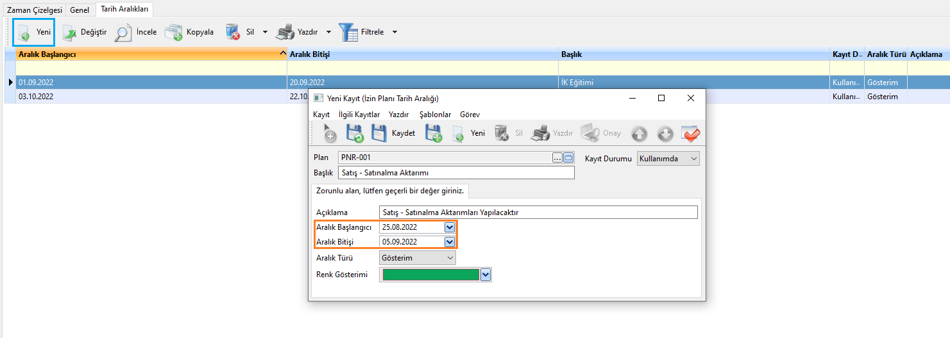Click into the Başlık text field
The image size is (950, 338).
point(455,173)
